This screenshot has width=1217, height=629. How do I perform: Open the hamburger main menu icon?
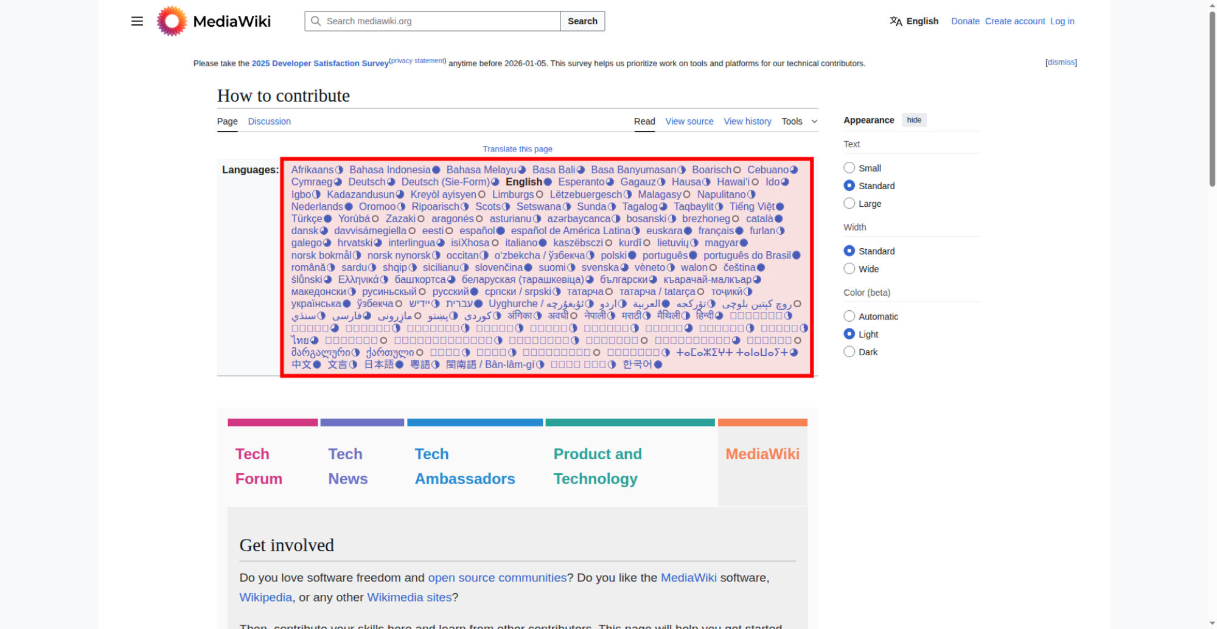137,21
